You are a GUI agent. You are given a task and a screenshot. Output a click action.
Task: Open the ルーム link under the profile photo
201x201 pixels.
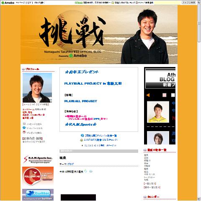click(26, 104)
